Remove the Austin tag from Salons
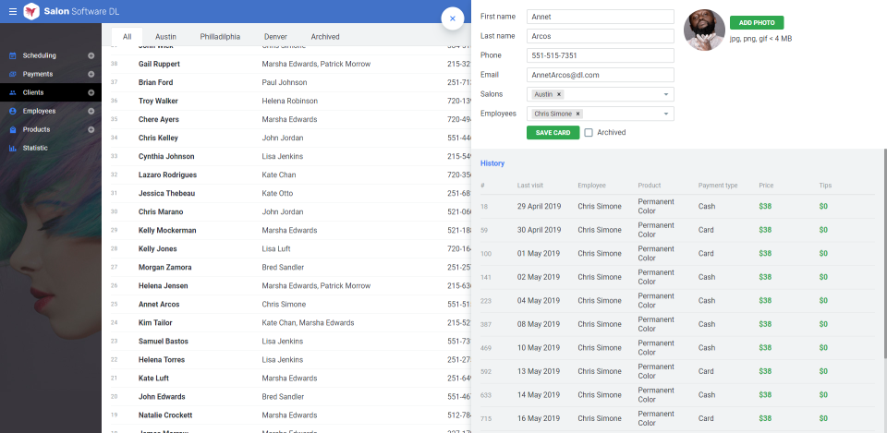 click(x=559, y=94)
